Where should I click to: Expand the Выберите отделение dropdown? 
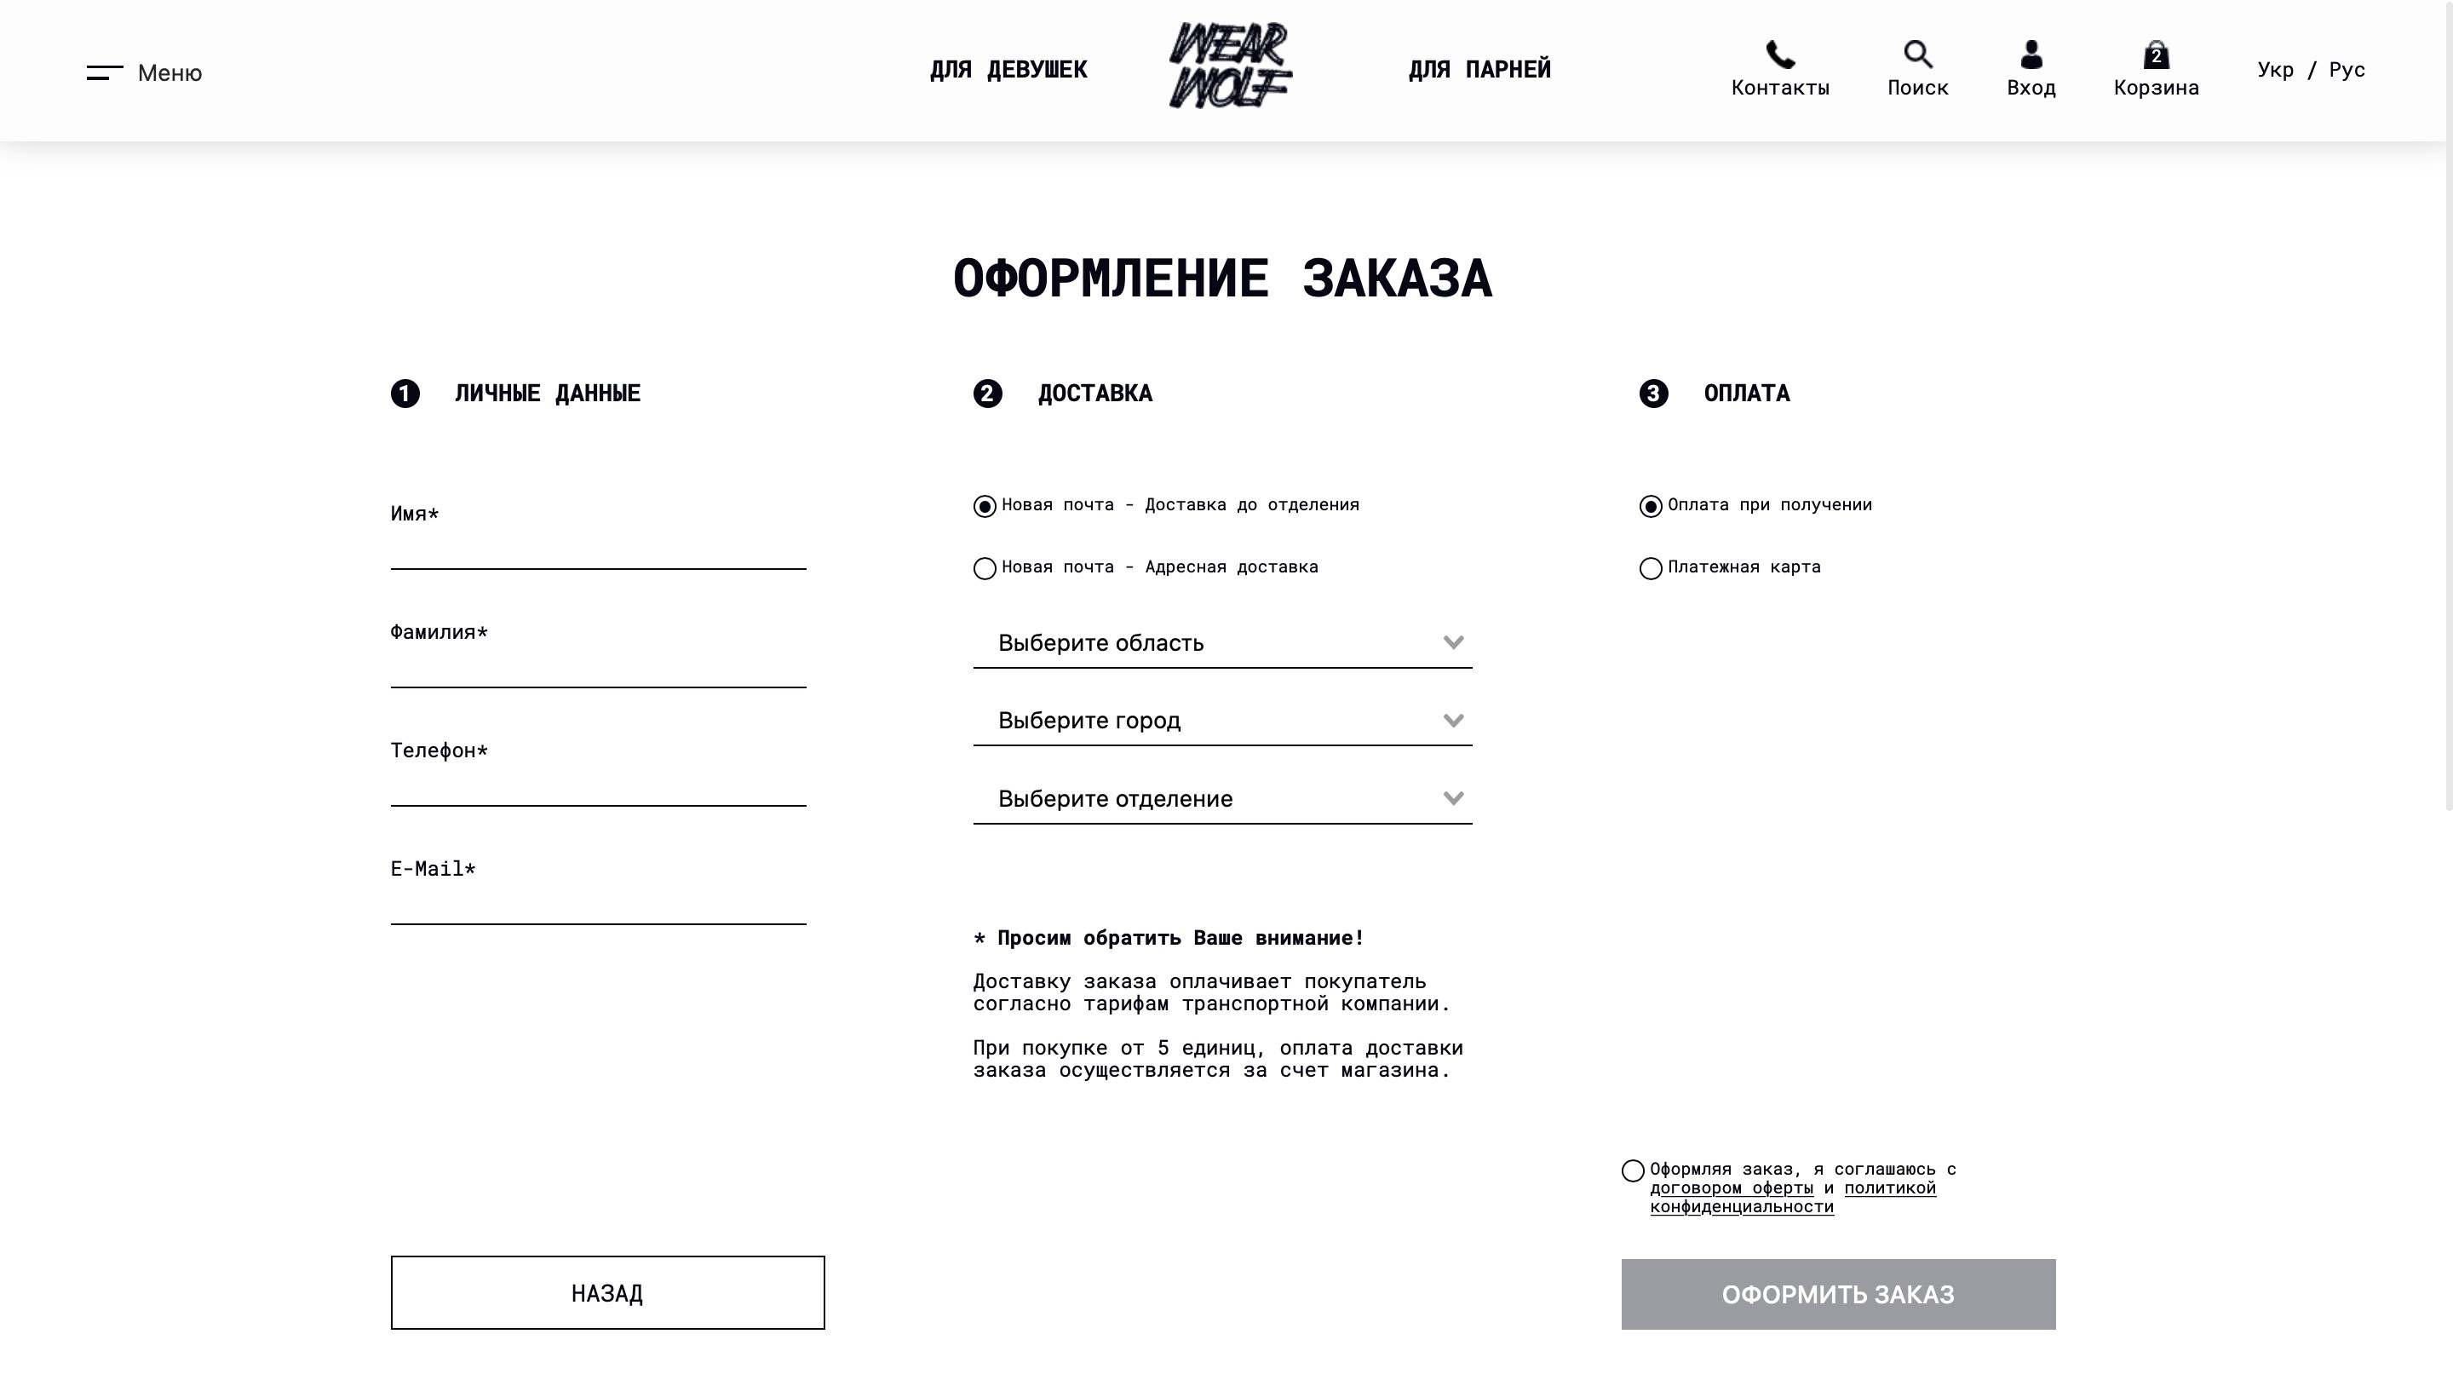[1223, 799]
